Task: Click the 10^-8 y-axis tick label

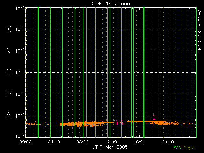Action: (x=20, y=115)
